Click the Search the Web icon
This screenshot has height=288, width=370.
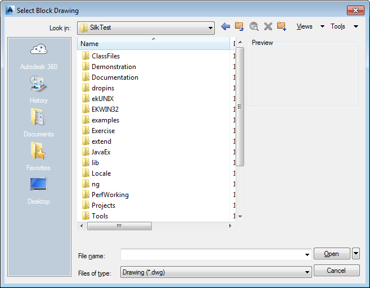(x=254, y=26)
